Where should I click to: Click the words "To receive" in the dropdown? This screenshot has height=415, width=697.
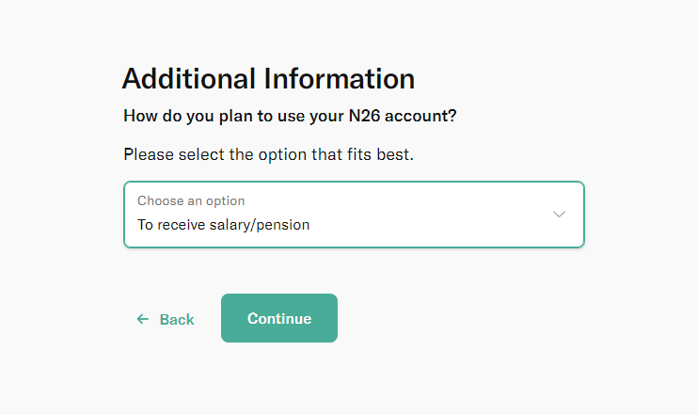(173, 225)
